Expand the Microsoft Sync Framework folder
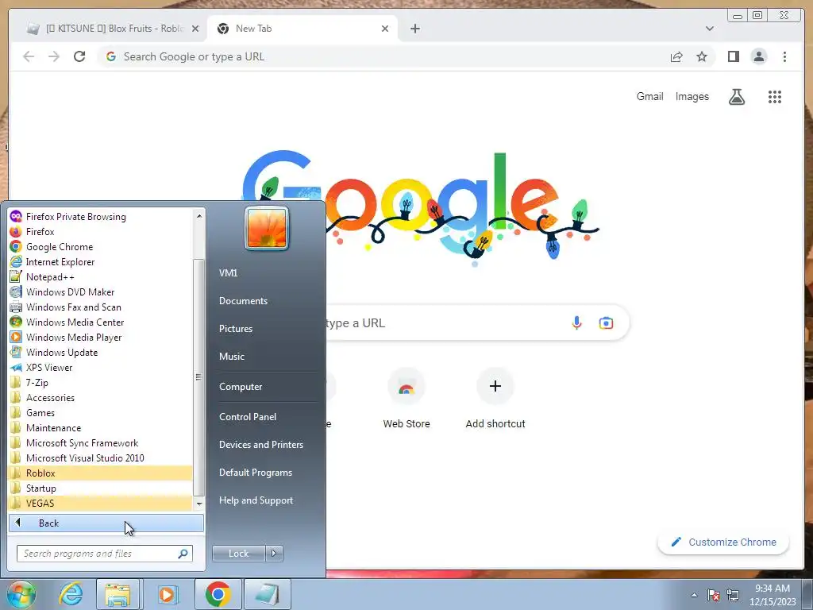The image size is (813, 610). pos(100,443)
